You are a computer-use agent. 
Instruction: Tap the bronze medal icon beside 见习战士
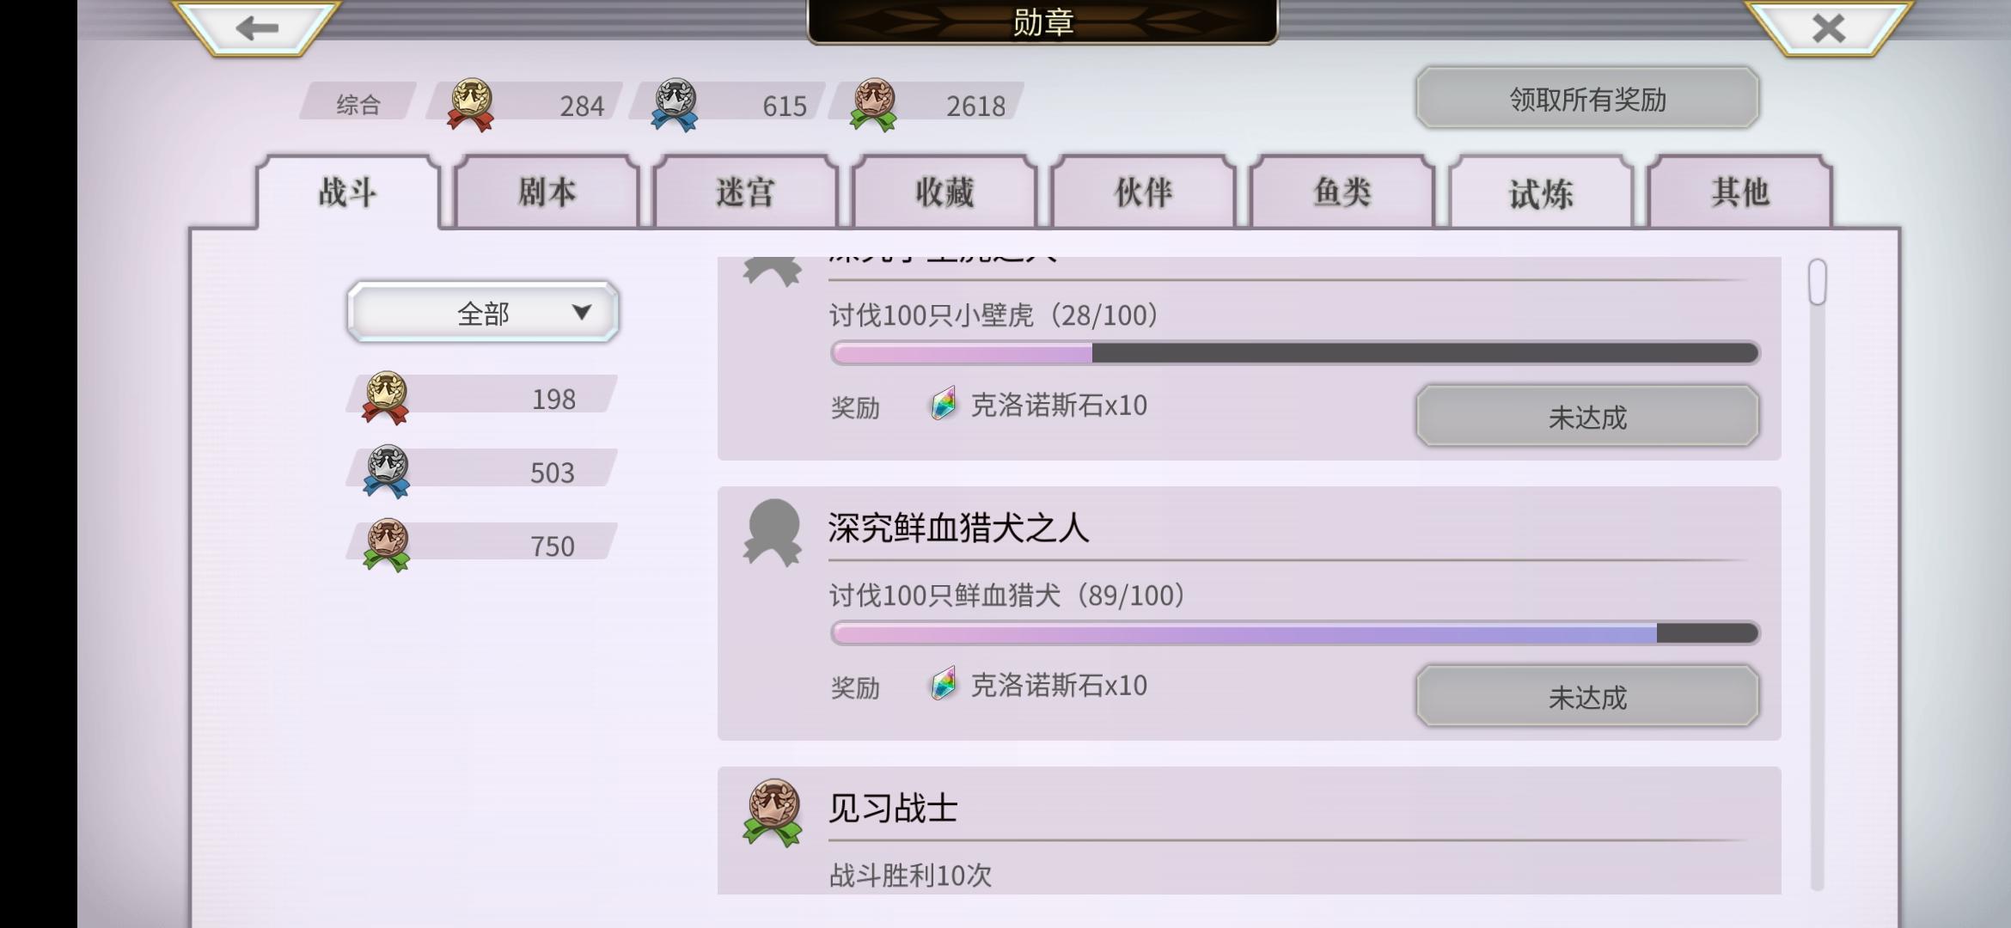(772, 813)
